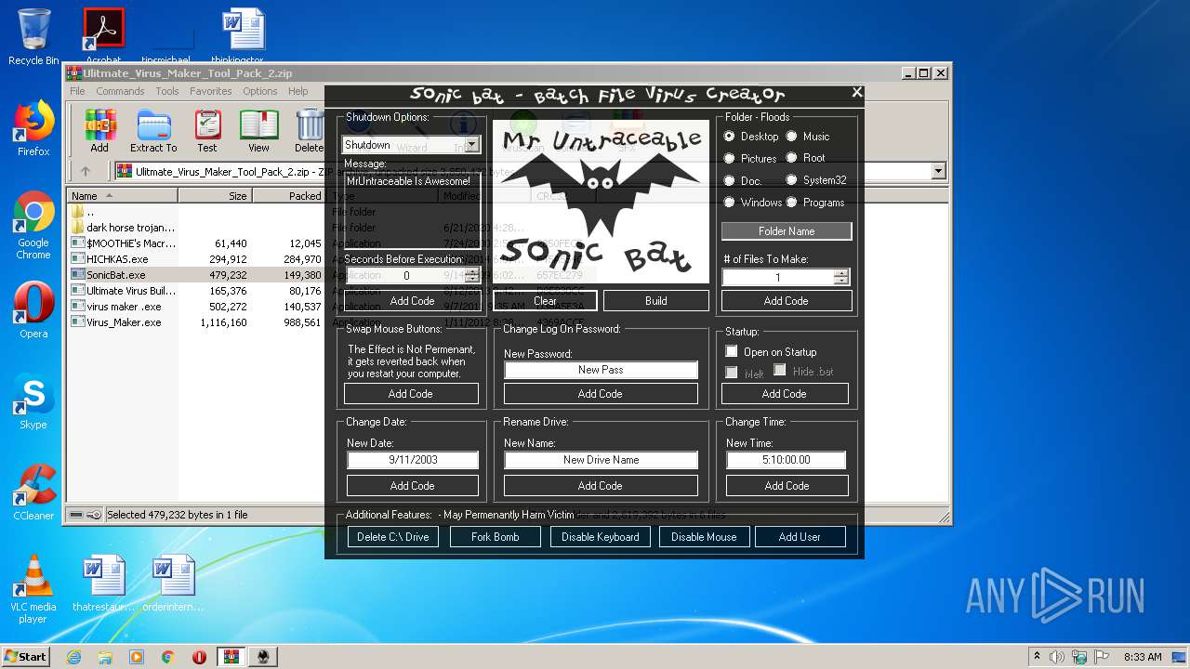Select the Firefox desktop shortcut
The image size is (1190, 669).
33,128
